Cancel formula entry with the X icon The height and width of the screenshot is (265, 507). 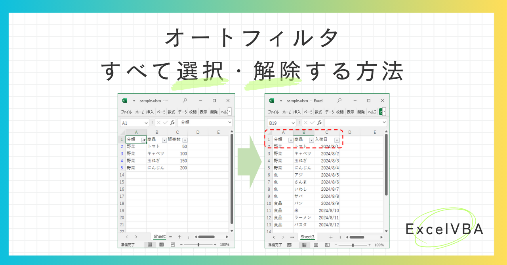(x=305, y=123)
